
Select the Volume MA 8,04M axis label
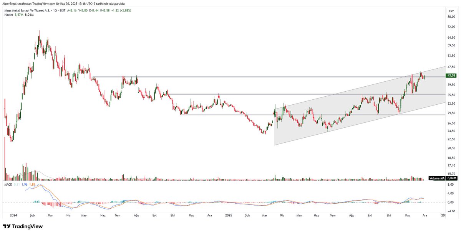coord(443,178)
